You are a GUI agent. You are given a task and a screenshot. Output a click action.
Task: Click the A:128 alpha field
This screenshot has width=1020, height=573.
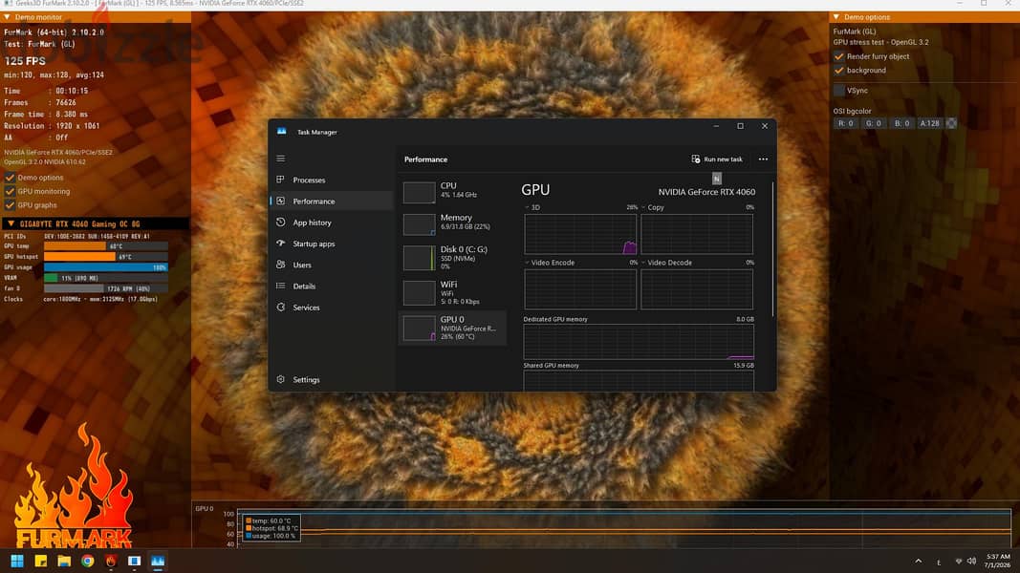pos(929,123)
